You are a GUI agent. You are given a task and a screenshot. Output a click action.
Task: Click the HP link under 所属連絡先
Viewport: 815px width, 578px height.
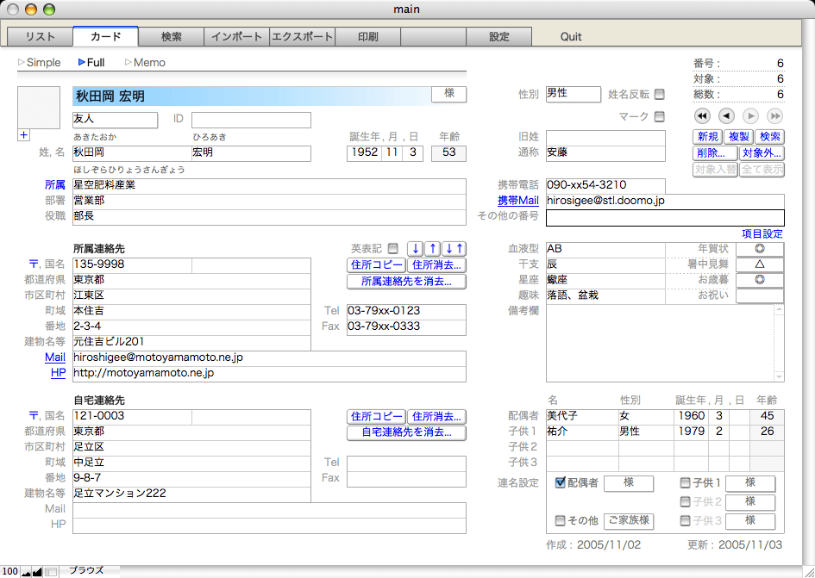tap(59, 373)
